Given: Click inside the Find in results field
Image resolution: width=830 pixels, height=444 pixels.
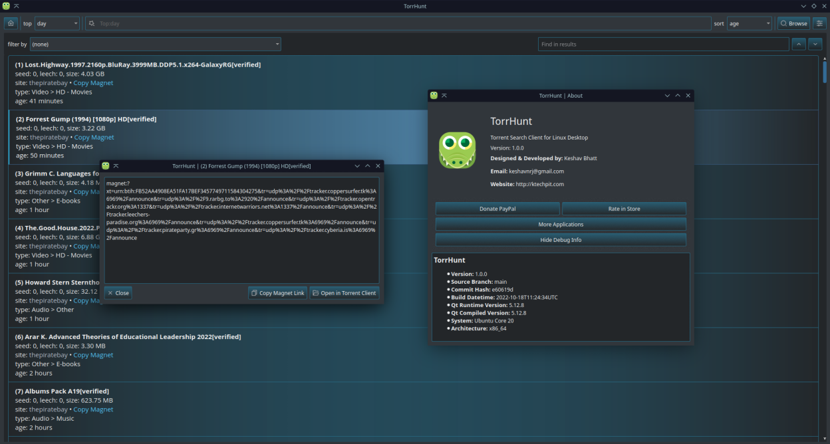Looking at the screenshot, I should click(663, 44).
